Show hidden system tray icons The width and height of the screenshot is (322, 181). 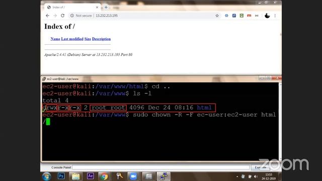tap(237, 176)
